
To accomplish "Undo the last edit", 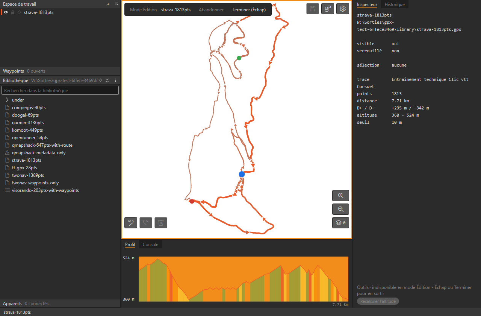I will click(x=131, y=223).
